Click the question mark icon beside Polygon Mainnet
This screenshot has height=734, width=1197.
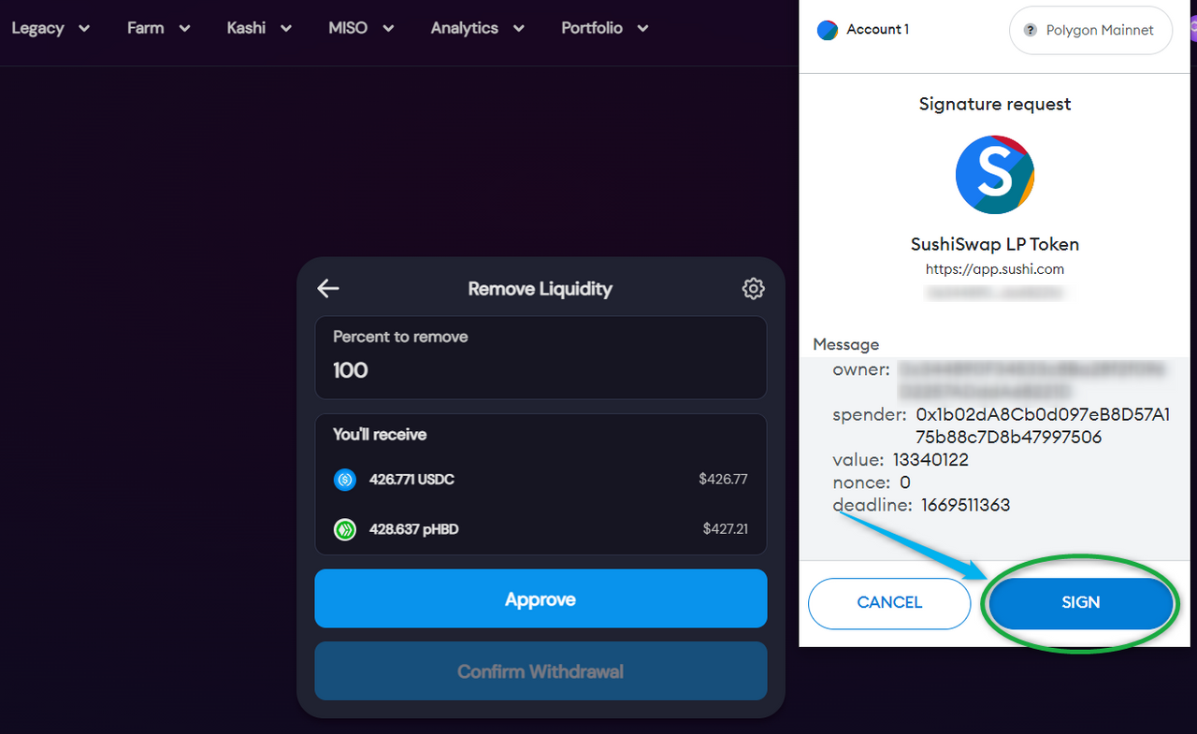pos(1031,30)
